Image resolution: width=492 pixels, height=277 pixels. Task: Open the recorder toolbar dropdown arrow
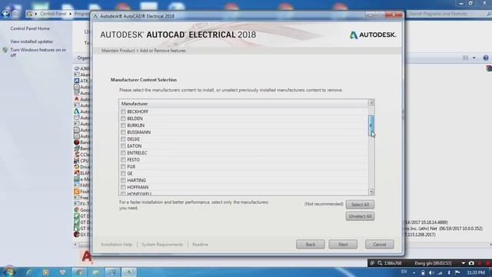(x=464, y=263)
